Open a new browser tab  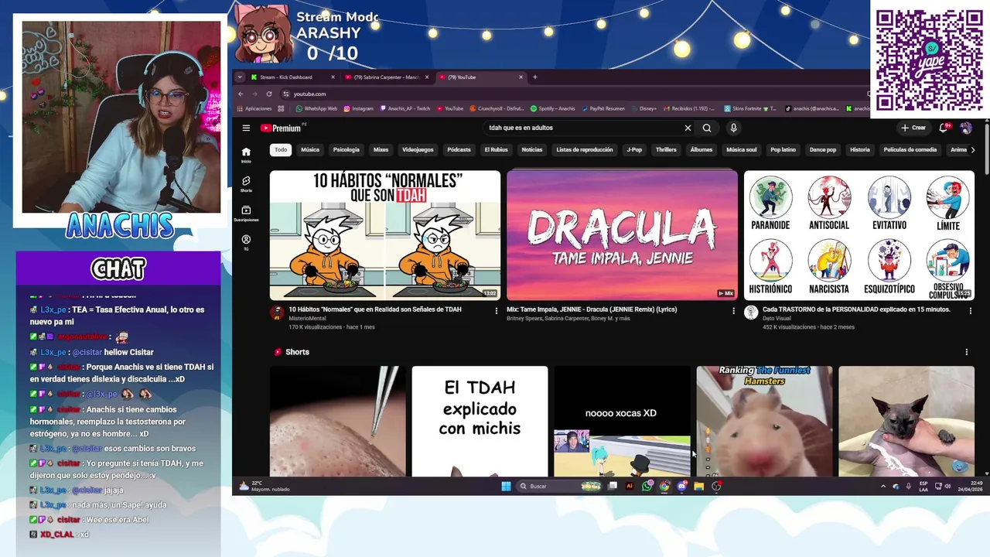pos(534,77)
